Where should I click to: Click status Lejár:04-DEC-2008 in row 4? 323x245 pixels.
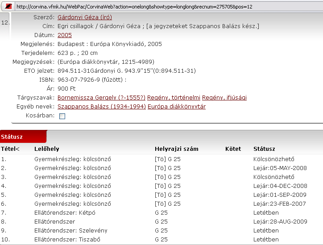(x=280, y=186)
